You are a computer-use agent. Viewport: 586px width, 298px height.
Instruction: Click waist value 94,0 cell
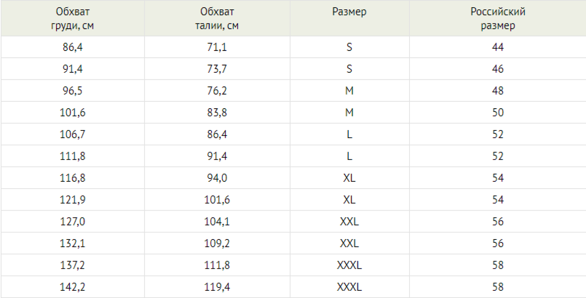tap(217, 178)
